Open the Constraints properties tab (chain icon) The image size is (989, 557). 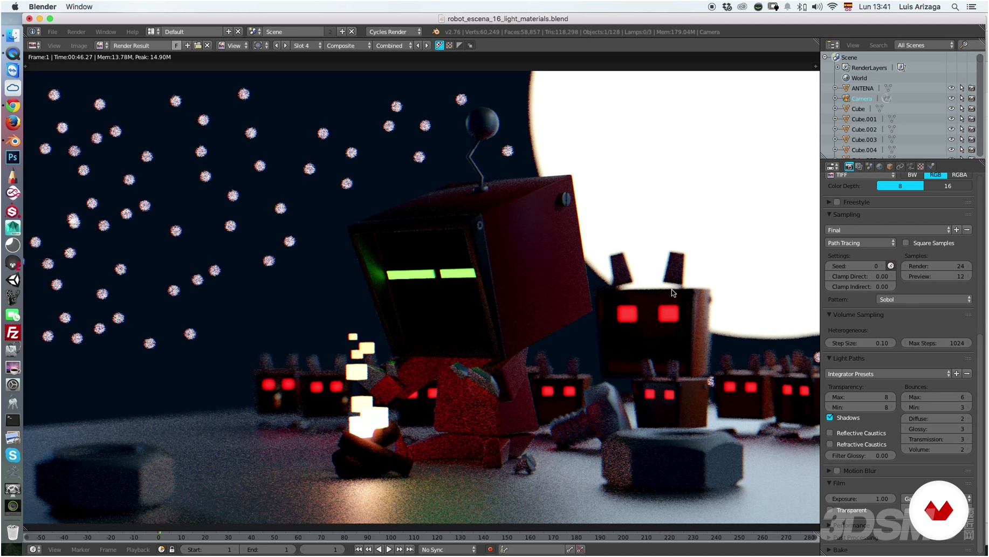(x=900, y=167)
